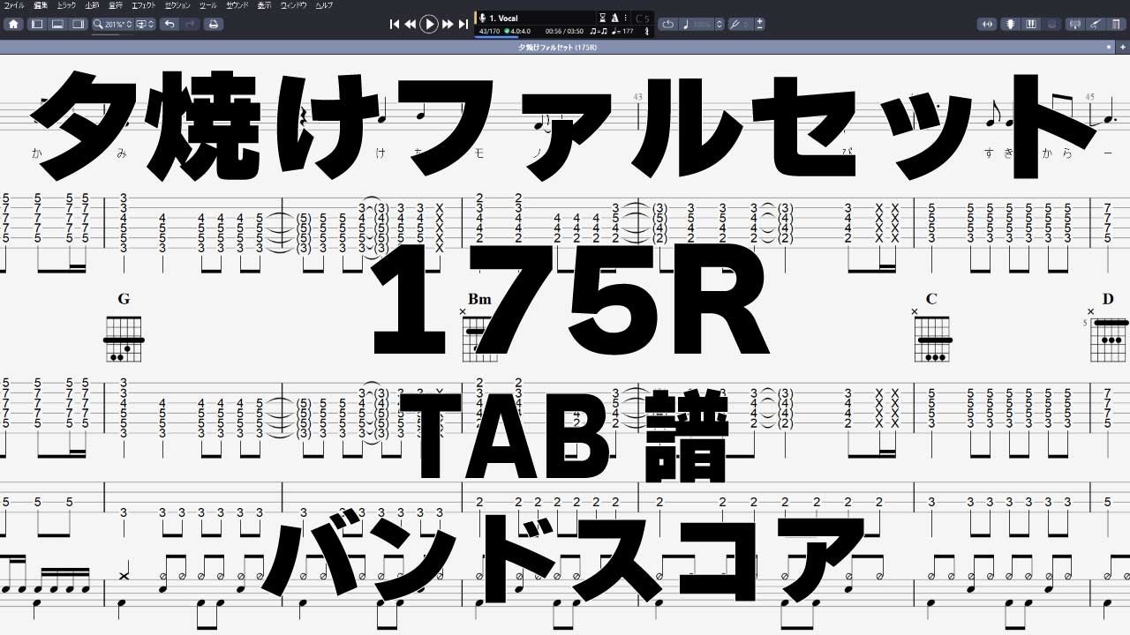Toggle the piano keyboard view
Image resolution: width=1130 pixels, height=635 pixels.
1031,24
